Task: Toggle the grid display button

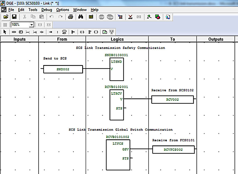Action: tap(5, 25)
